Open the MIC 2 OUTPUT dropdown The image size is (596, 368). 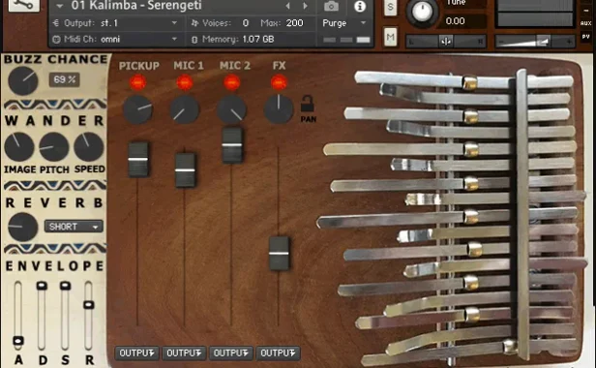click(230, 353)
